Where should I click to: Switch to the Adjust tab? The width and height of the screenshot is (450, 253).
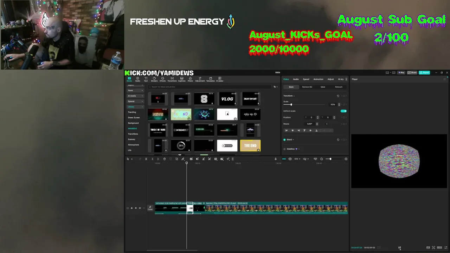click(x=330, y=79)
